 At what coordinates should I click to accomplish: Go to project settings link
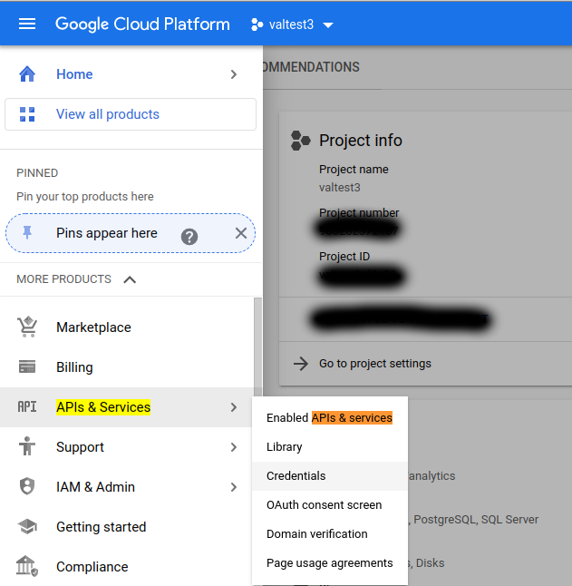tap(374, 364)
